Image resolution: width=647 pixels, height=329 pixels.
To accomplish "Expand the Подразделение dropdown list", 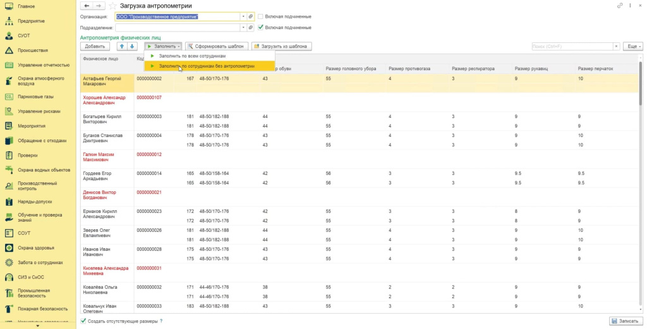I will click(243, 28).
